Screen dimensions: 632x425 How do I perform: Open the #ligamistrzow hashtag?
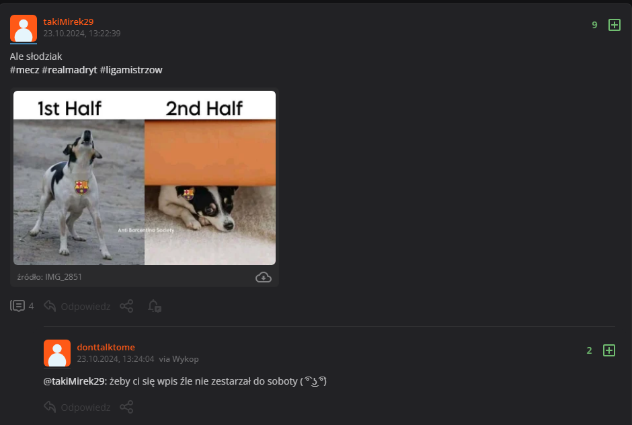pyautogui.click(x=131, y=70)
